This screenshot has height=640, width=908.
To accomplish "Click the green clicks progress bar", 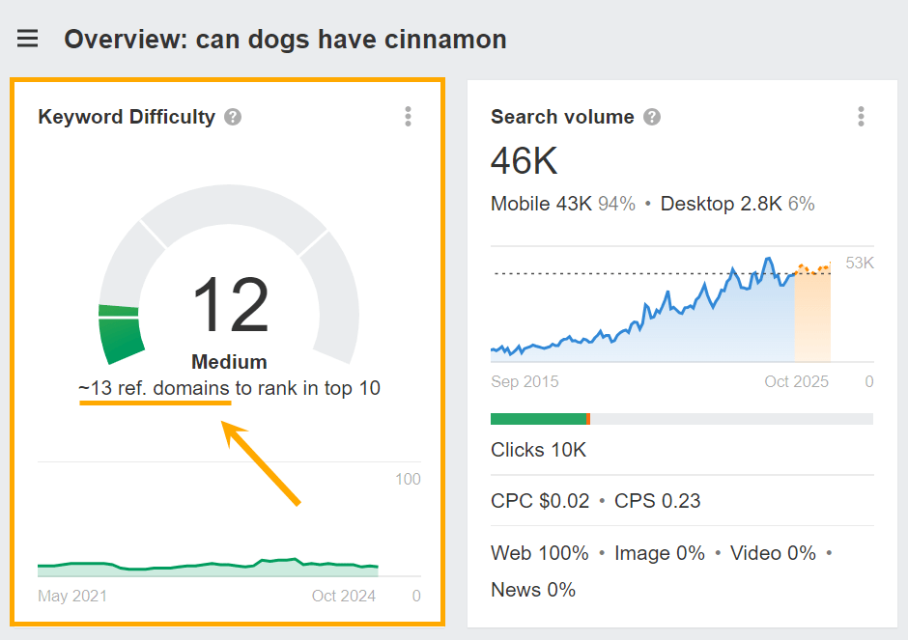I will pos(539,418).
